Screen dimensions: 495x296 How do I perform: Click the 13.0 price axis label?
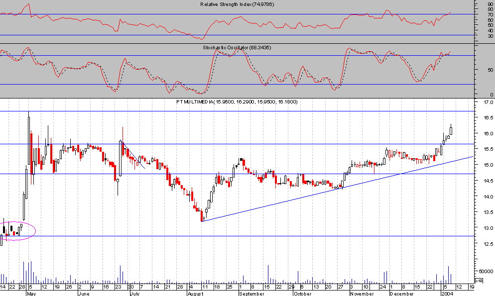click(x=489, y=228)
